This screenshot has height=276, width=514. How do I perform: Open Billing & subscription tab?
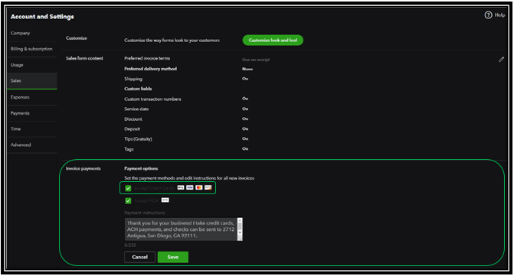point(32,49)
